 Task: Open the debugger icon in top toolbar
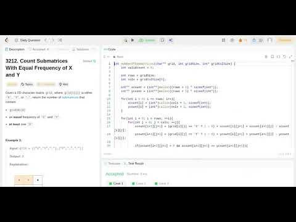125,41
